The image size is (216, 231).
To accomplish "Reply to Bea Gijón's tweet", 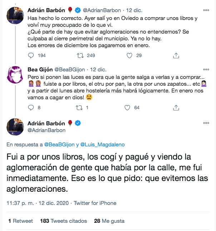I will point(31,107).
